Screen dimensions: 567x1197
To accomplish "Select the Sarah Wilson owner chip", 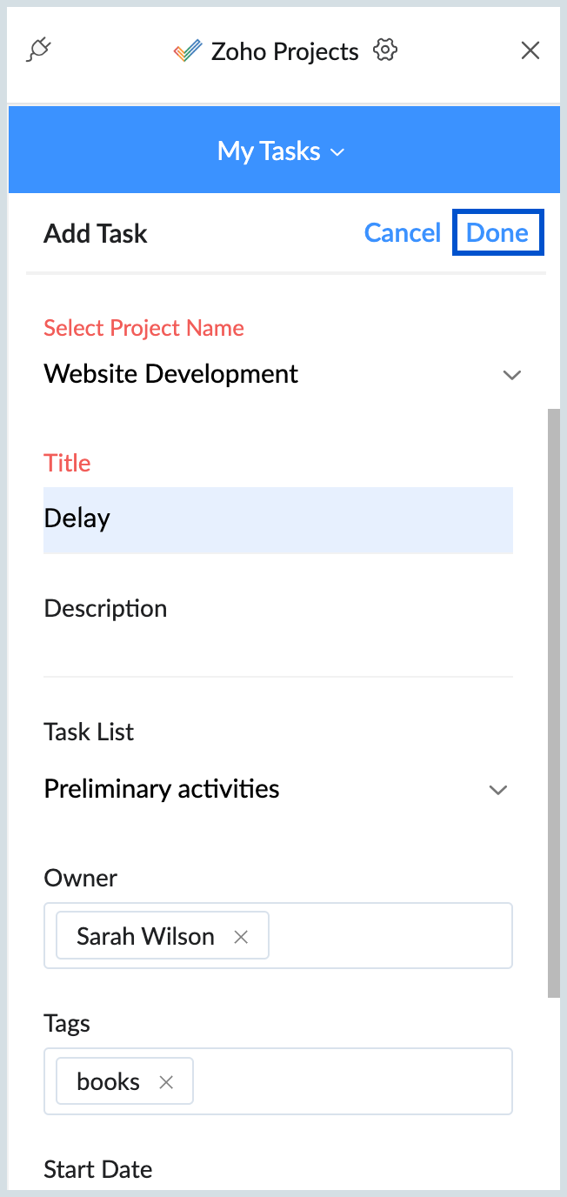I will pos(145,937).
